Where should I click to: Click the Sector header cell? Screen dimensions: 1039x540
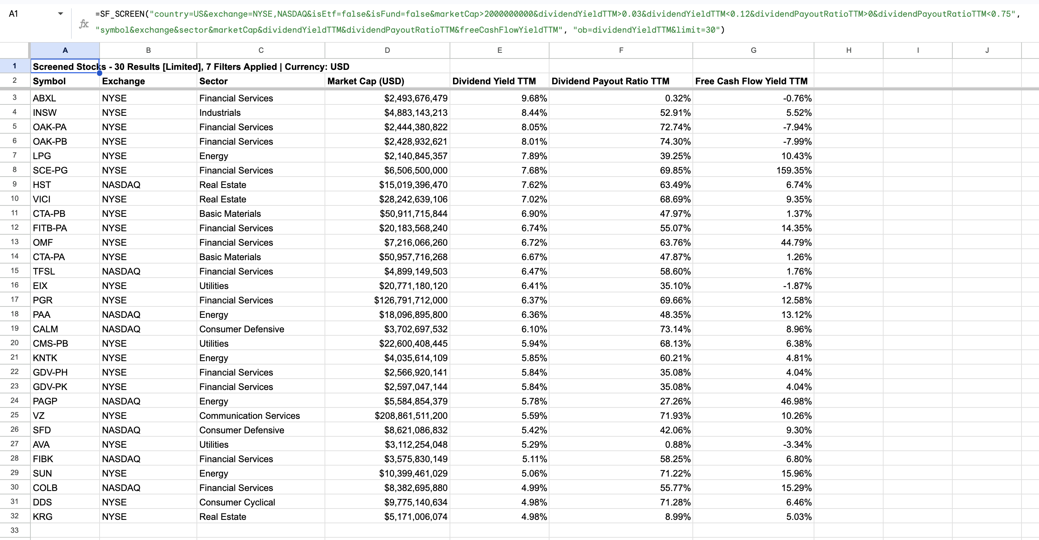click(261, 81)
